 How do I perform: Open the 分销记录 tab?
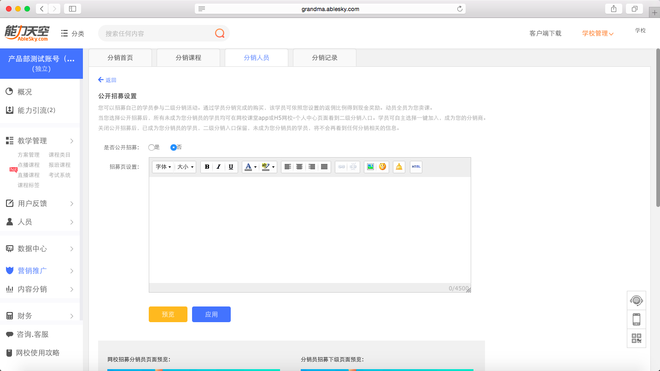(325, 58)
